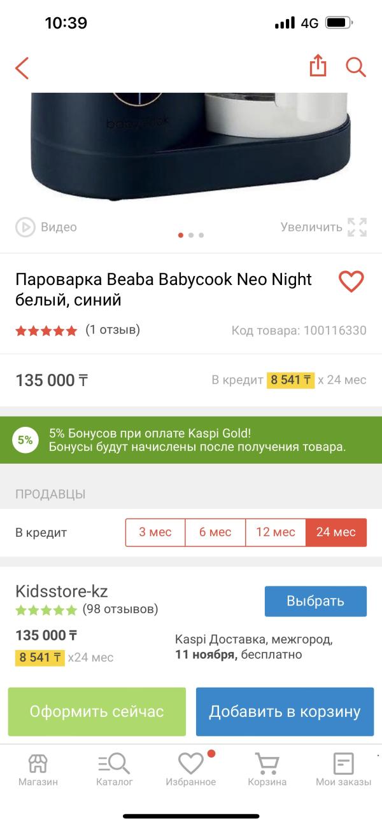Open Избранное in bottom bar
The height and width of the screenshot is (825, 382).
[x=191, y=770]
